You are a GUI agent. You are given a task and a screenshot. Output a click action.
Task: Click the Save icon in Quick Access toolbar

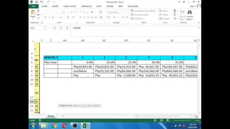point(37,2)
